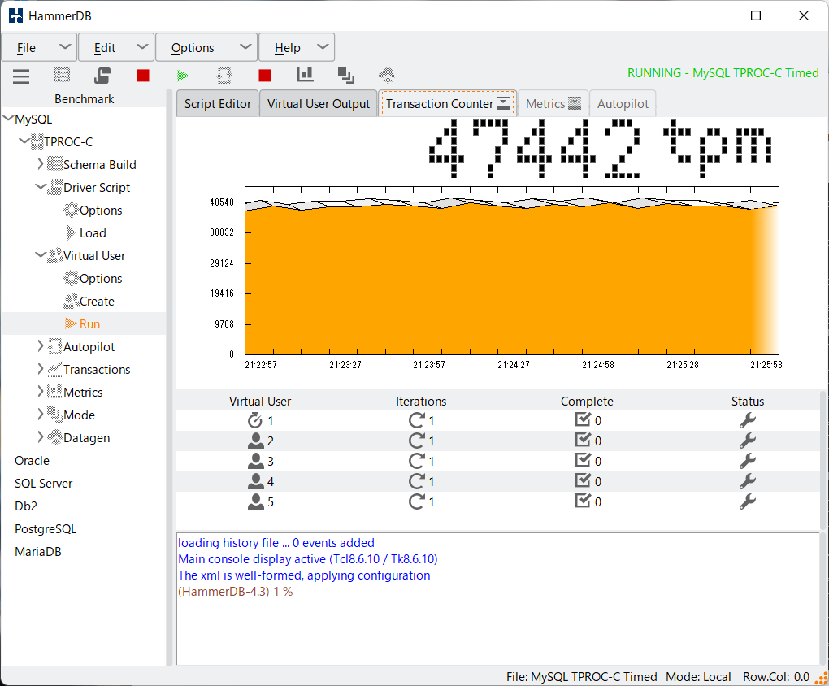The width and height of the screenshot is (829, 686).
Task: Open the Metrics tab
Action: coord(553,104)
